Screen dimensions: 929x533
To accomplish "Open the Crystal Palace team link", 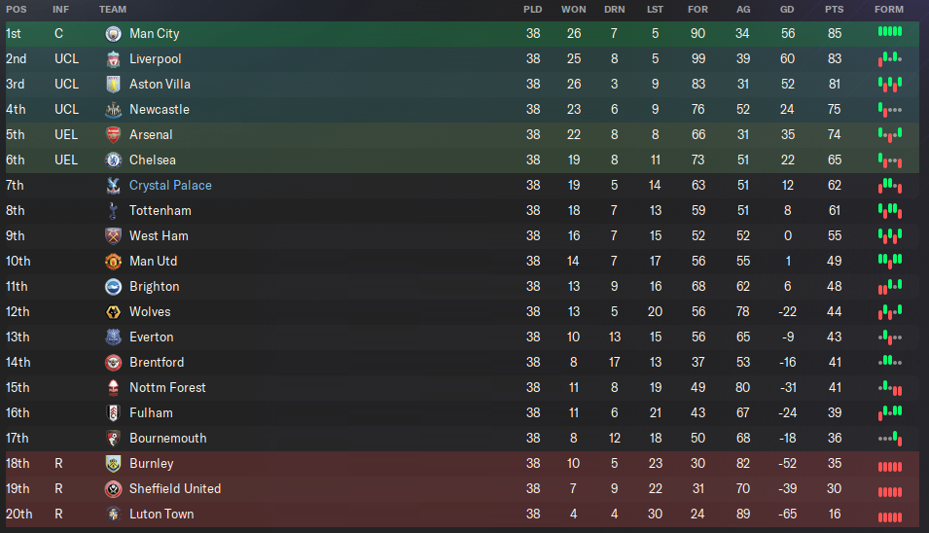I will coord(170,186).
